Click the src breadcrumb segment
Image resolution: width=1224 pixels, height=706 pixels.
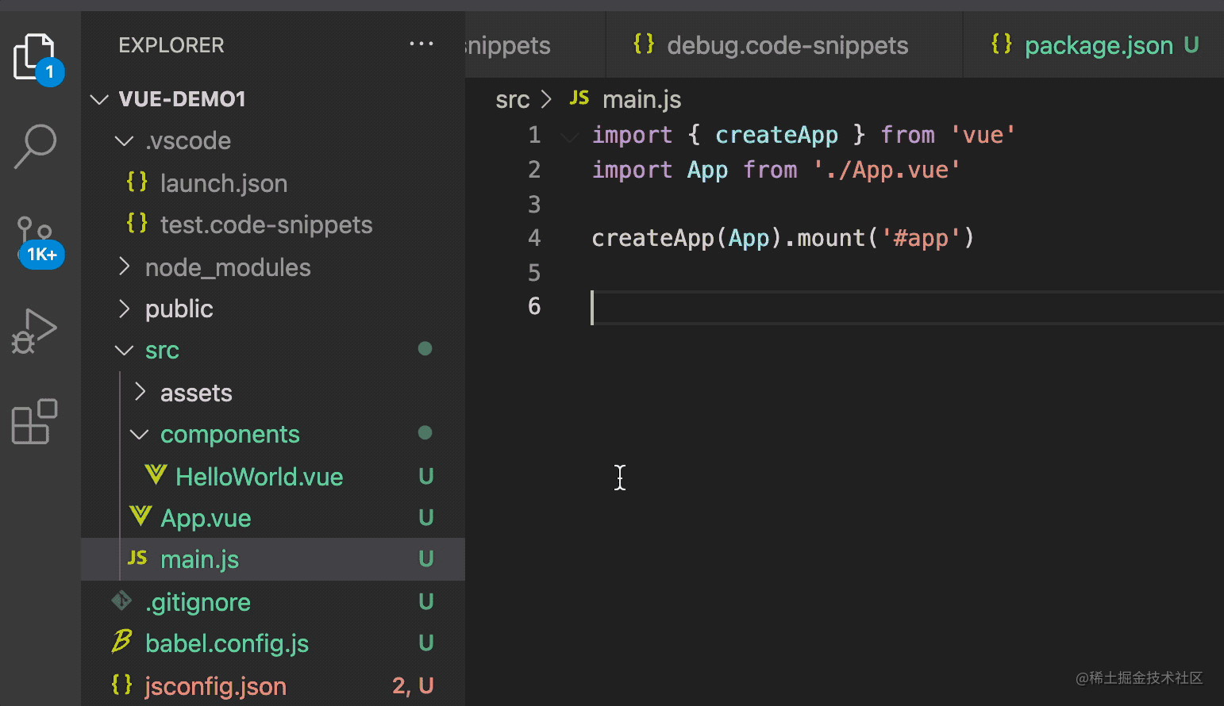pyautogui.click(x=512, y=100)
